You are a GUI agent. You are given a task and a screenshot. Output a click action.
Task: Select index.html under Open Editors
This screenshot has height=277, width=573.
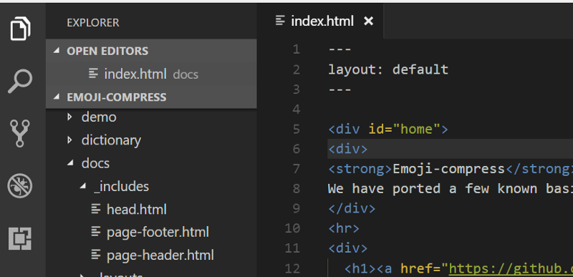[151, 74]
